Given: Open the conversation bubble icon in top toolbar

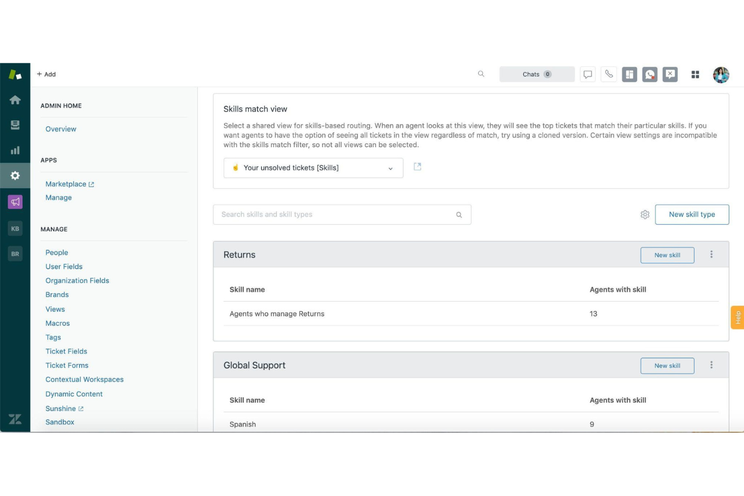Looking at the screenshot, I should click(x=588, y=74).
